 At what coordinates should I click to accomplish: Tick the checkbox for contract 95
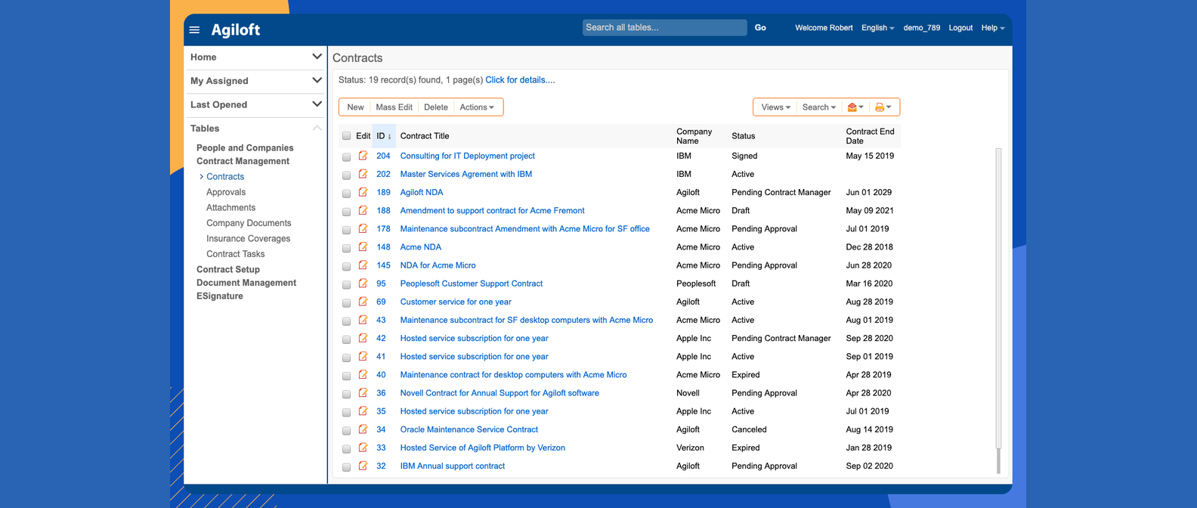(x=346, y=284)
